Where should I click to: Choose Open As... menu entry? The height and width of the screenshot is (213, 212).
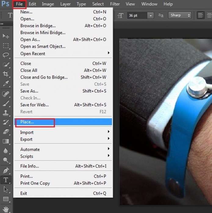pos(63,40)
